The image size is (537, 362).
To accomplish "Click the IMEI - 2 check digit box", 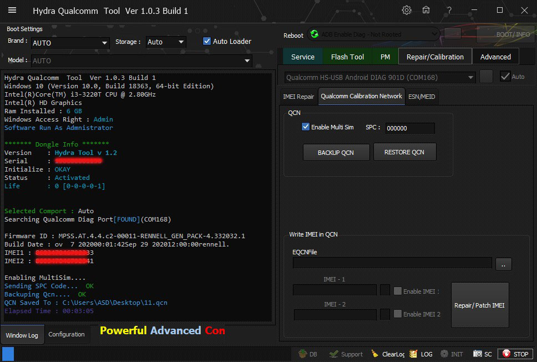I will coord(385,314).
